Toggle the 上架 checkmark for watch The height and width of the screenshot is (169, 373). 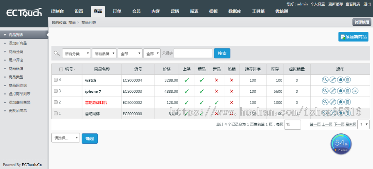187,80
